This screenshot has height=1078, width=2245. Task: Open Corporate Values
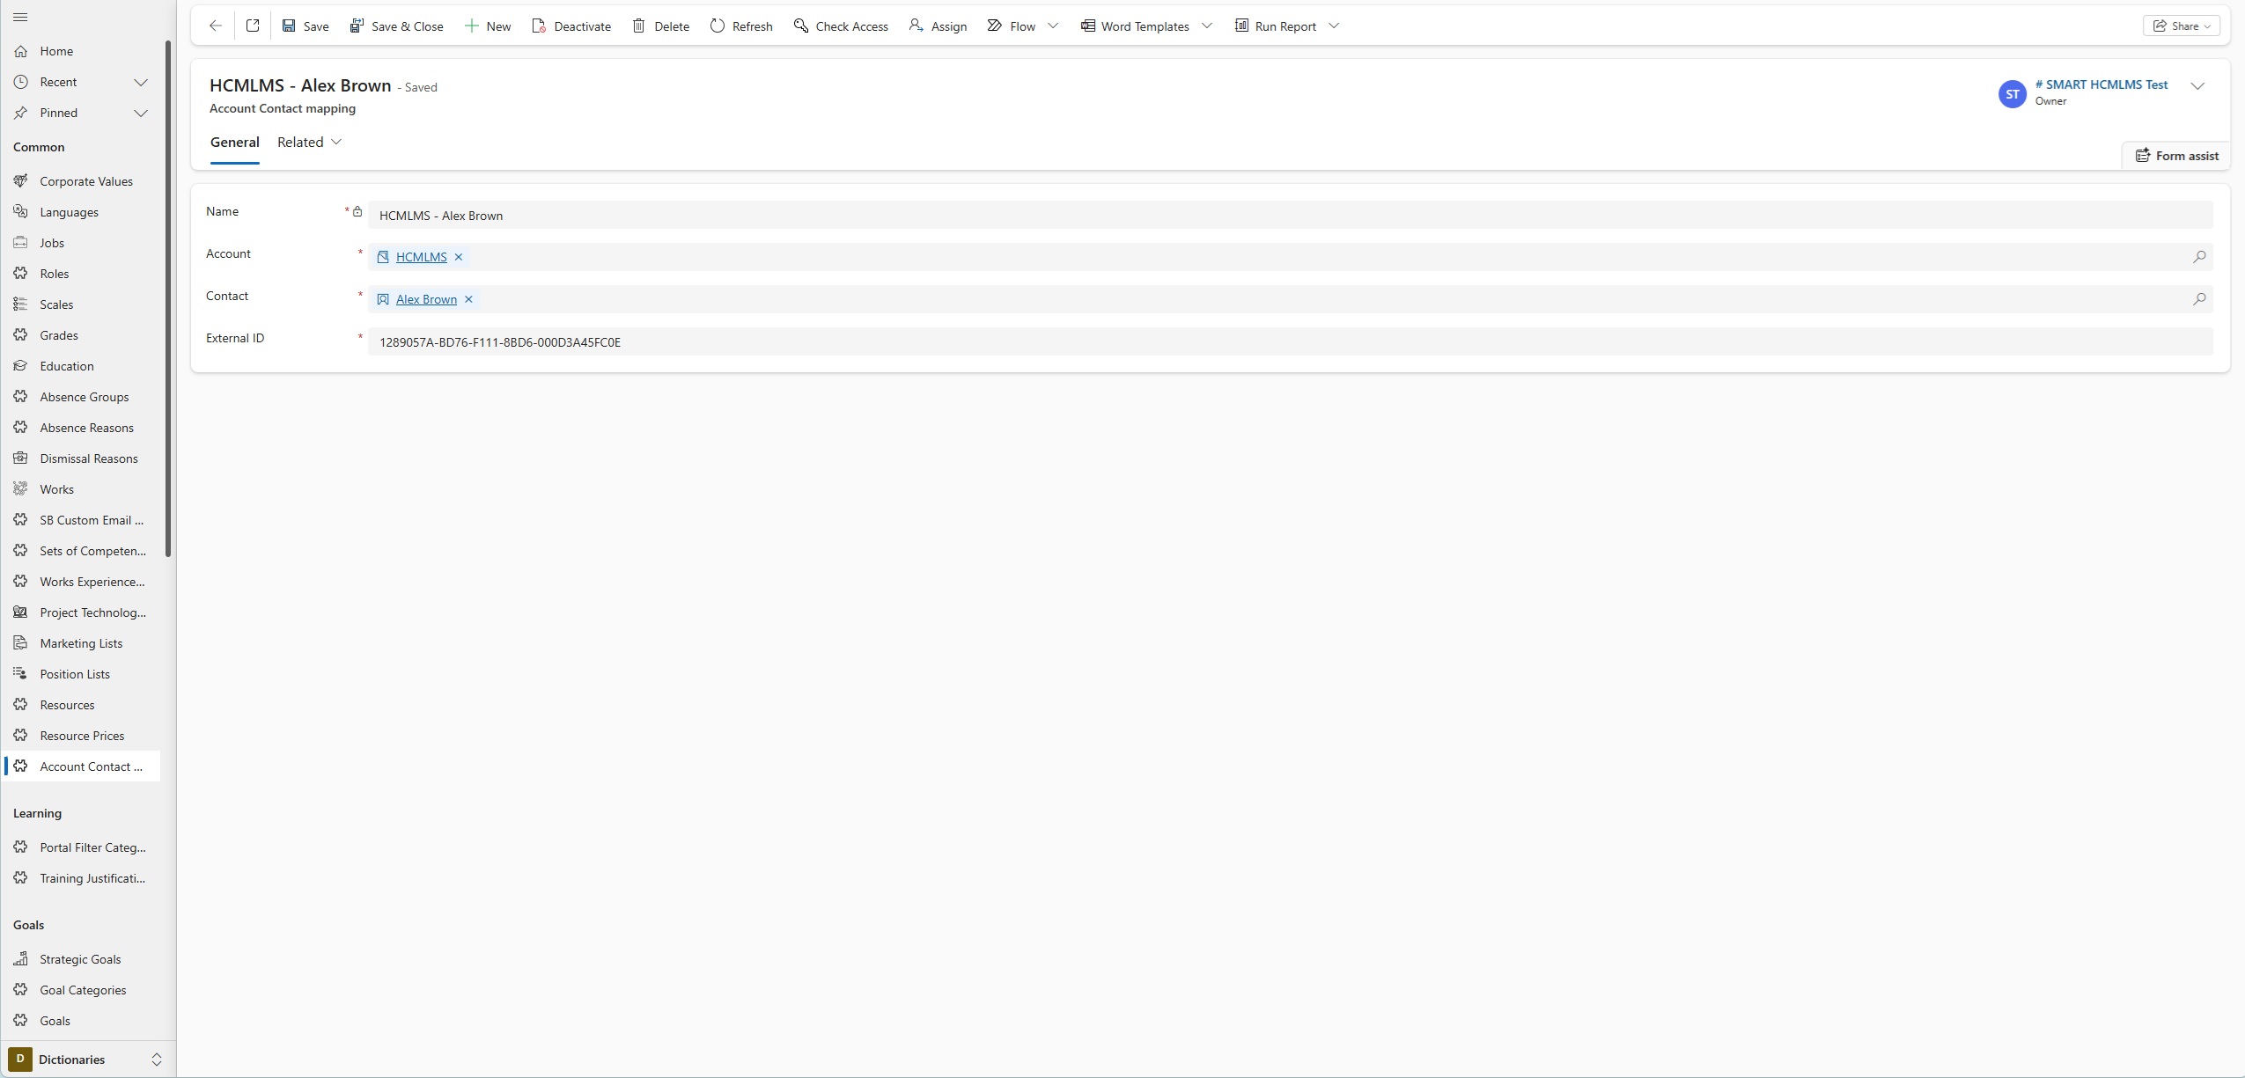point(81,181)
